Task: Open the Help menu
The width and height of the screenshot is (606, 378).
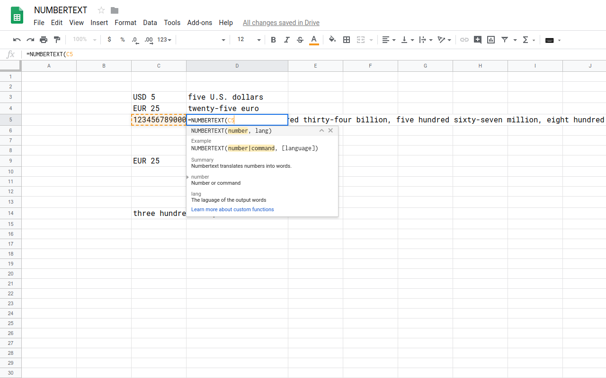Action: tap(226, 23)
